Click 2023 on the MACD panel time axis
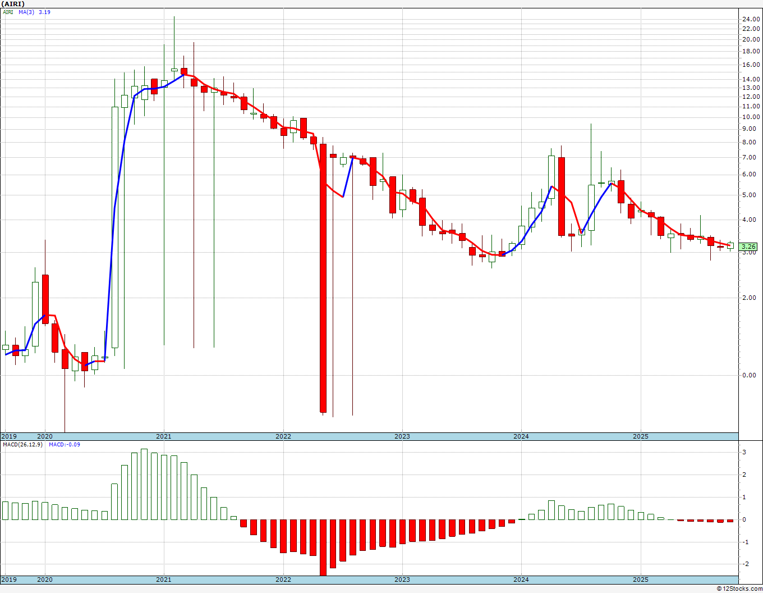 402,580
